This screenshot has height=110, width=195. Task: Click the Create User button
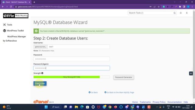pos(40,83)
